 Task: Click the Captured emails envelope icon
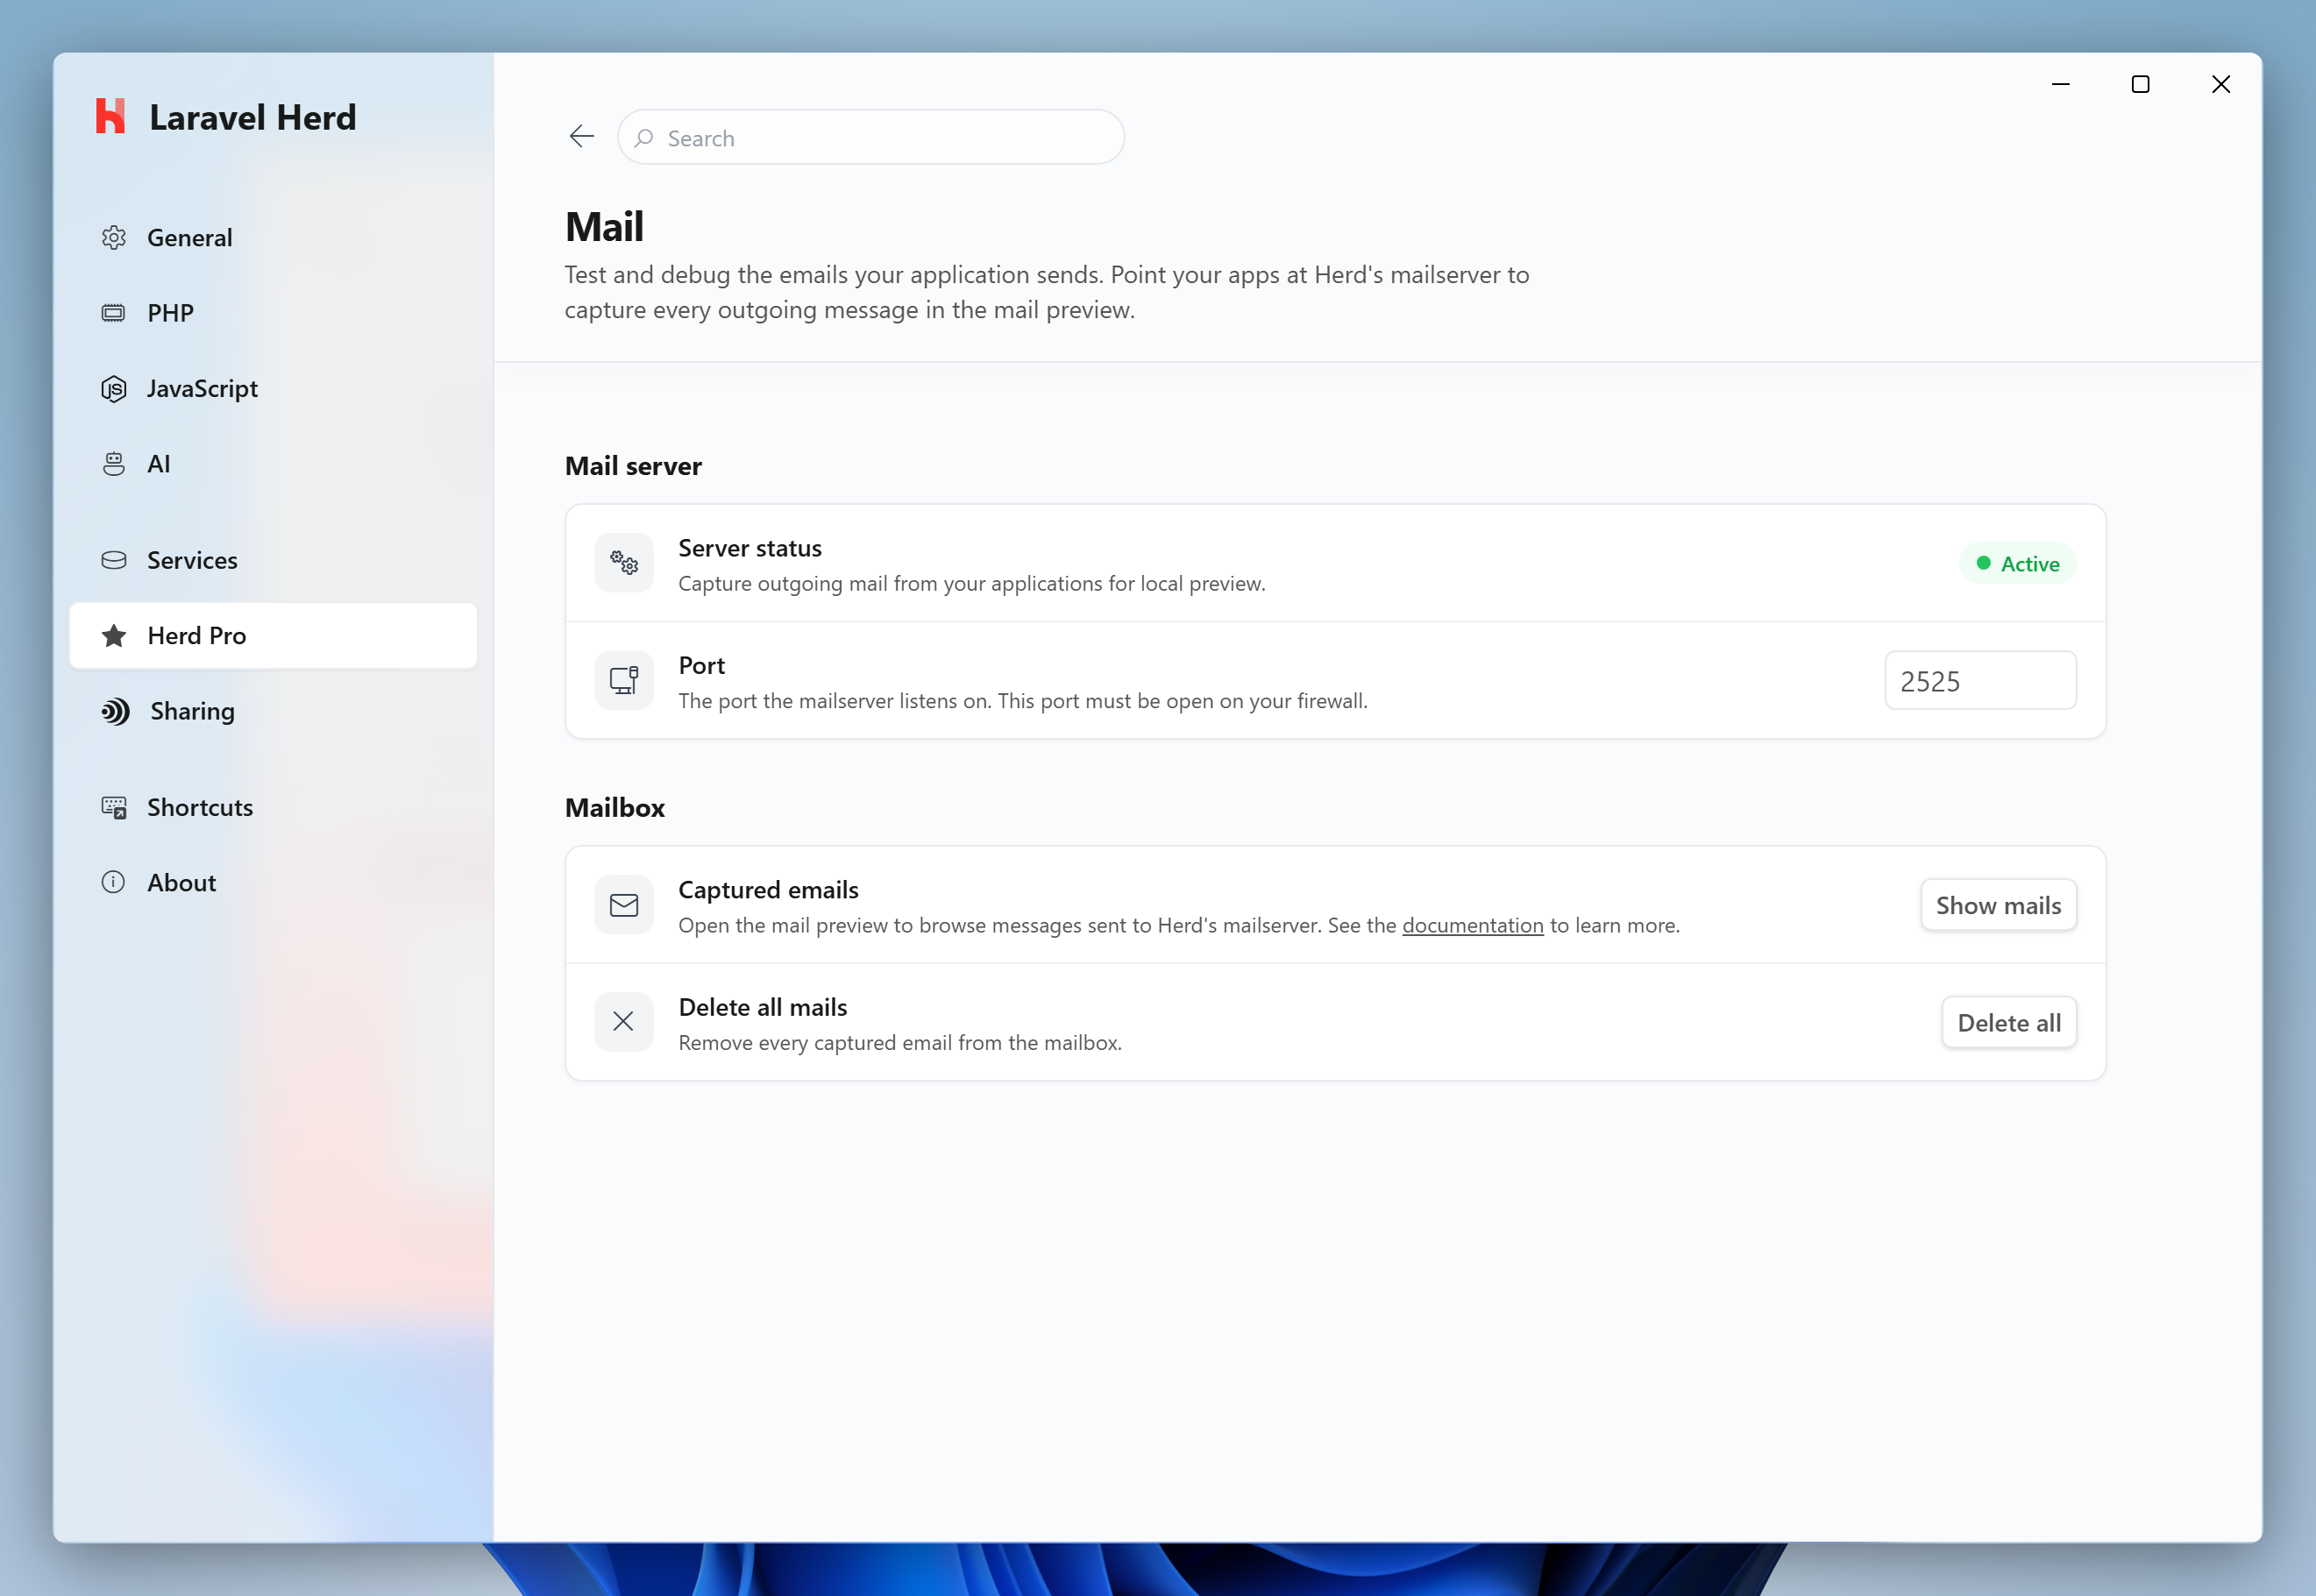624,905
